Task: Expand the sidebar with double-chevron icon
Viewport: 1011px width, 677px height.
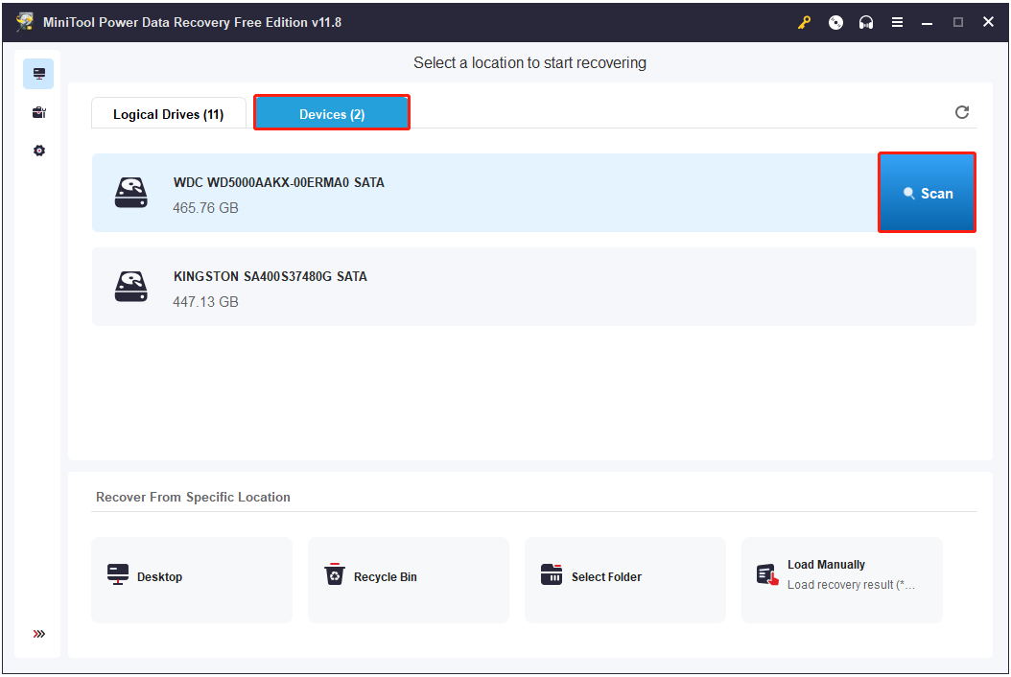Action: (x=38, y=634)
